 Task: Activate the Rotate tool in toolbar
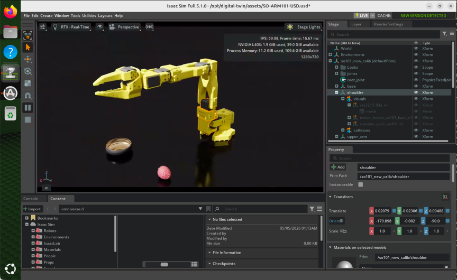[28, 71]
